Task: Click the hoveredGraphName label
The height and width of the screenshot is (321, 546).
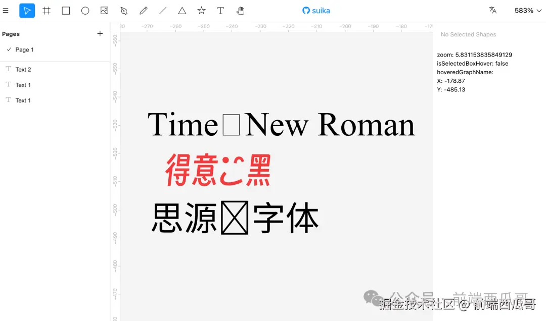Action: tap(465, 72)
